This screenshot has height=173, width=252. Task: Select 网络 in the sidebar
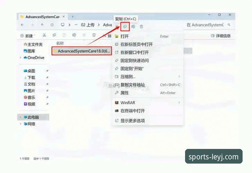pos(29,124)
